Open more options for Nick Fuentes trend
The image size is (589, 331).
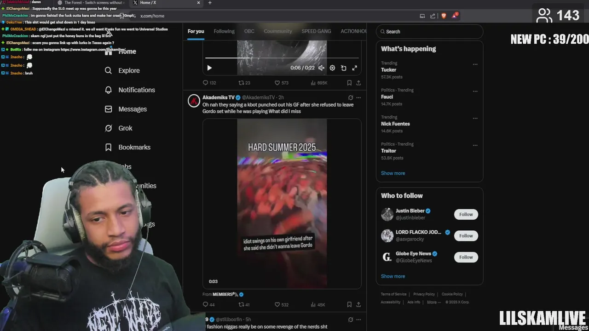coord(475,118)
